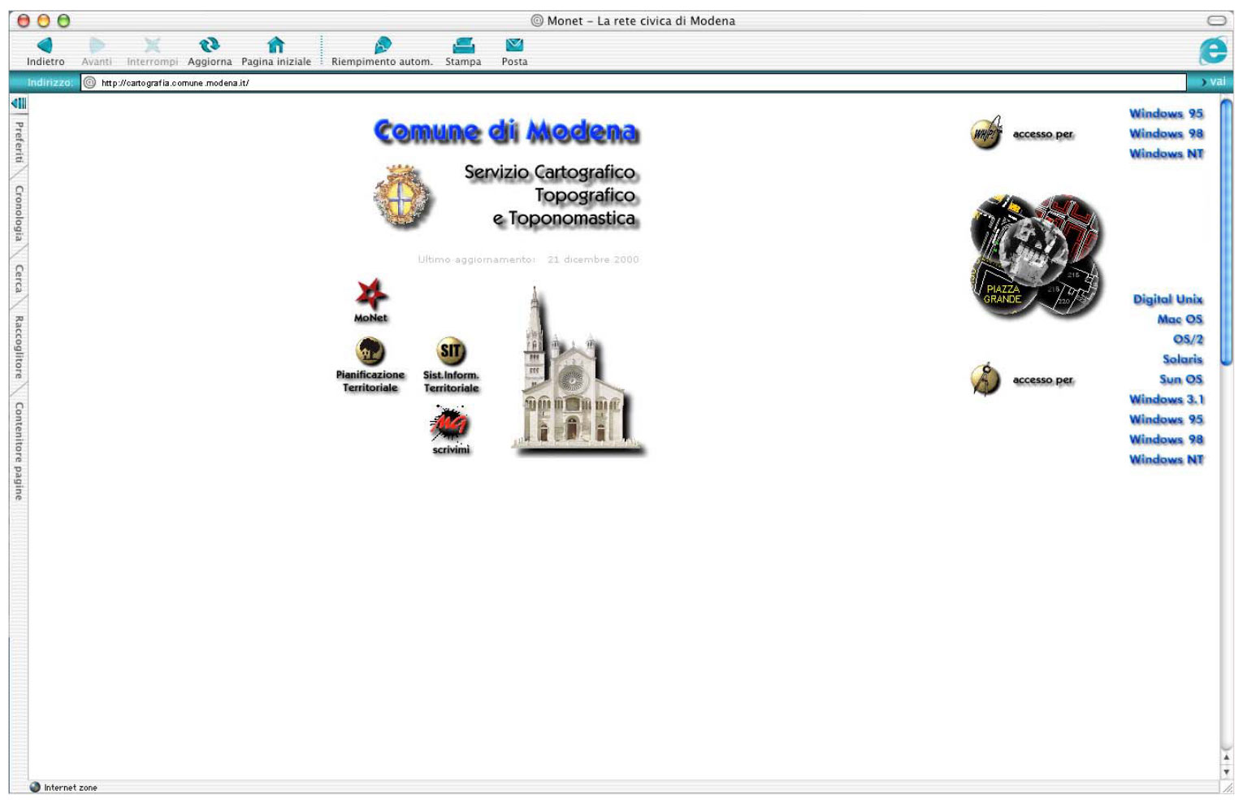1243x803 pixels.
Task: Collapse the sidebar with the arrow control
Action: 18,104
